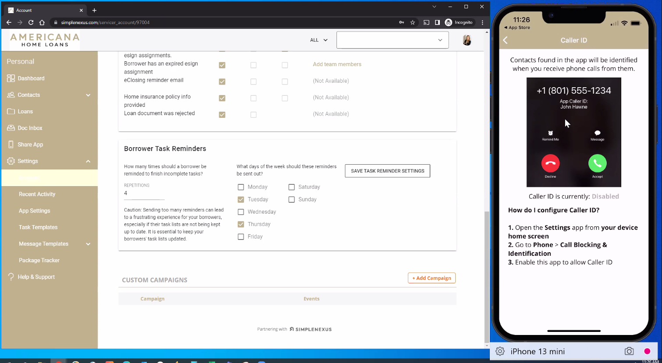
Task: Open simulator settings gear icon
Action: (x=500, y=351)
